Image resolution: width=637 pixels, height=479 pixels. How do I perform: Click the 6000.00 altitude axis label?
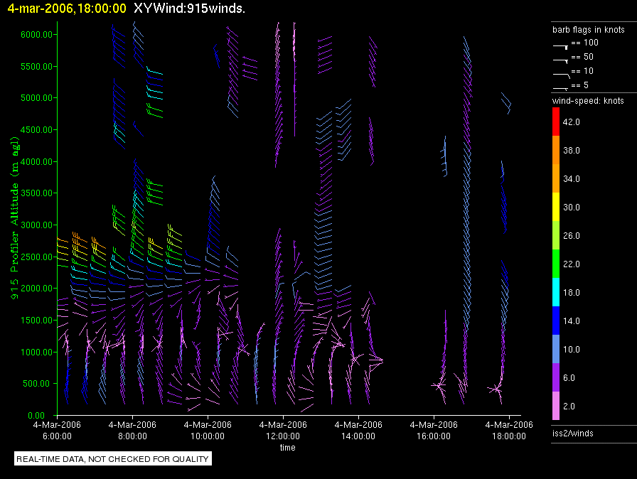tap(34, 35)
